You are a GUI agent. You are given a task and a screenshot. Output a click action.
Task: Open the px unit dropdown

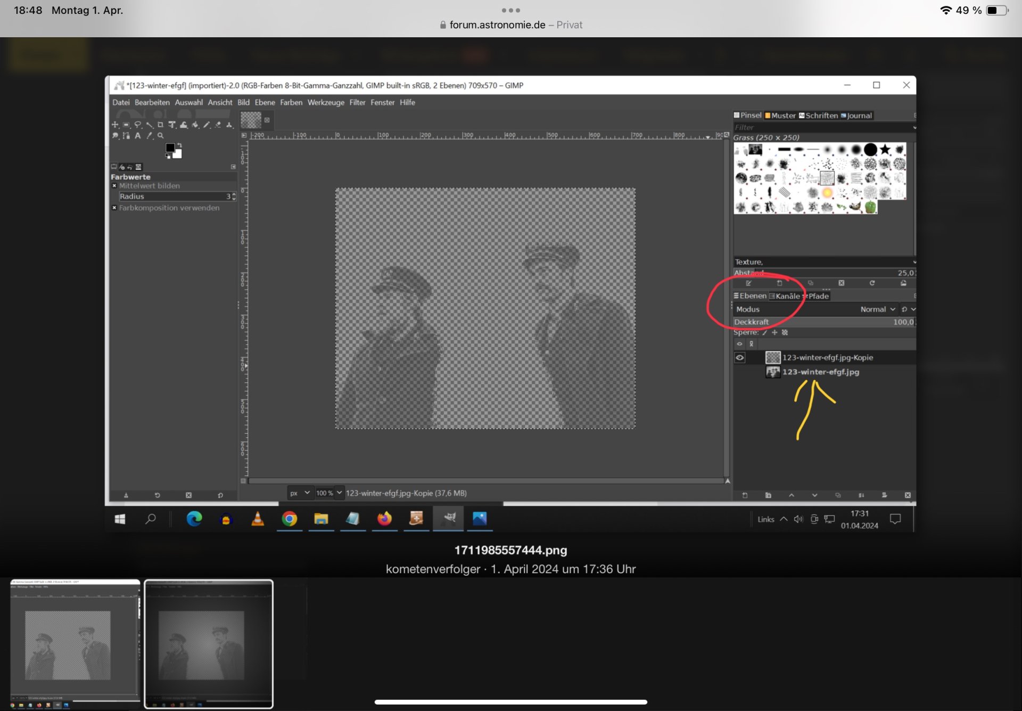(x=300, y=493)
